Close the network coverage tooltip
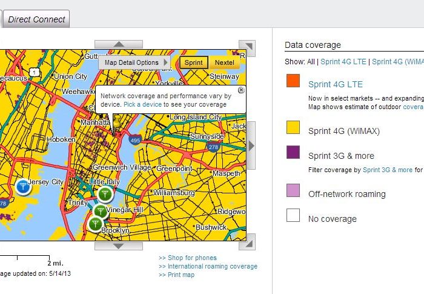Image resolution: width=424 pixels, height=294 pixels. 241,90
